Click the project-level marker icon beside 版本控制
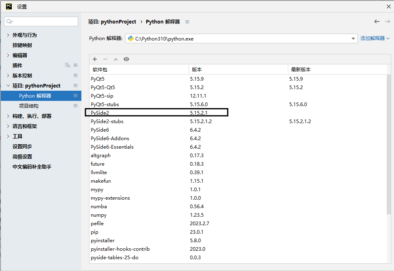Screen dimensions: 394x271 75,75
